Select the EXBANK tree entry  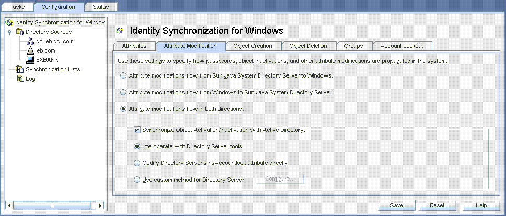click(47, 60)
